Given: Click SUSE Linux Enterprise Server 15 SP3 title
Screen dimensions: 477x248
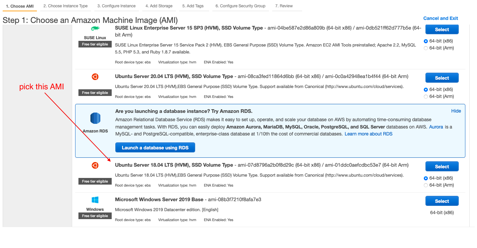Looking at the screenshot, I should (189, 28).
